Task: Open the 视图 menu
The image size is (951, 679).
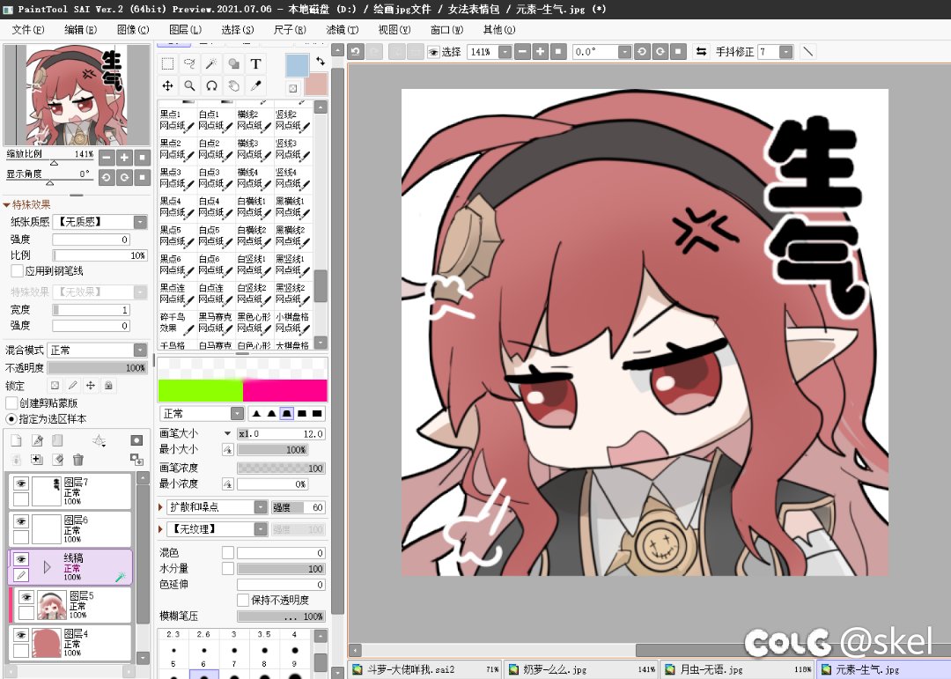Action: tap(394, 29)
